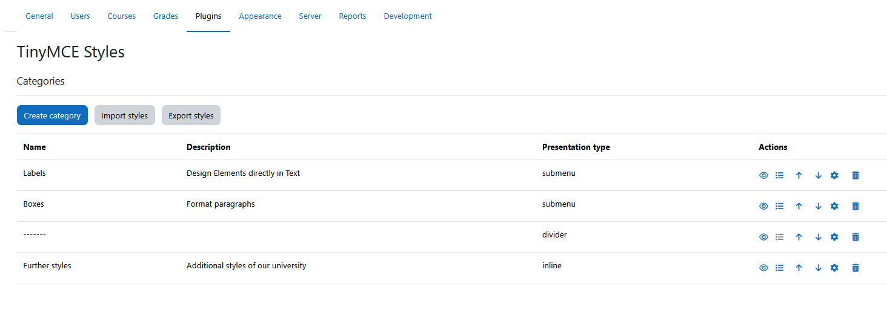887x313 pixels.
Task: Click Export styles button
Action: (191, 115)
